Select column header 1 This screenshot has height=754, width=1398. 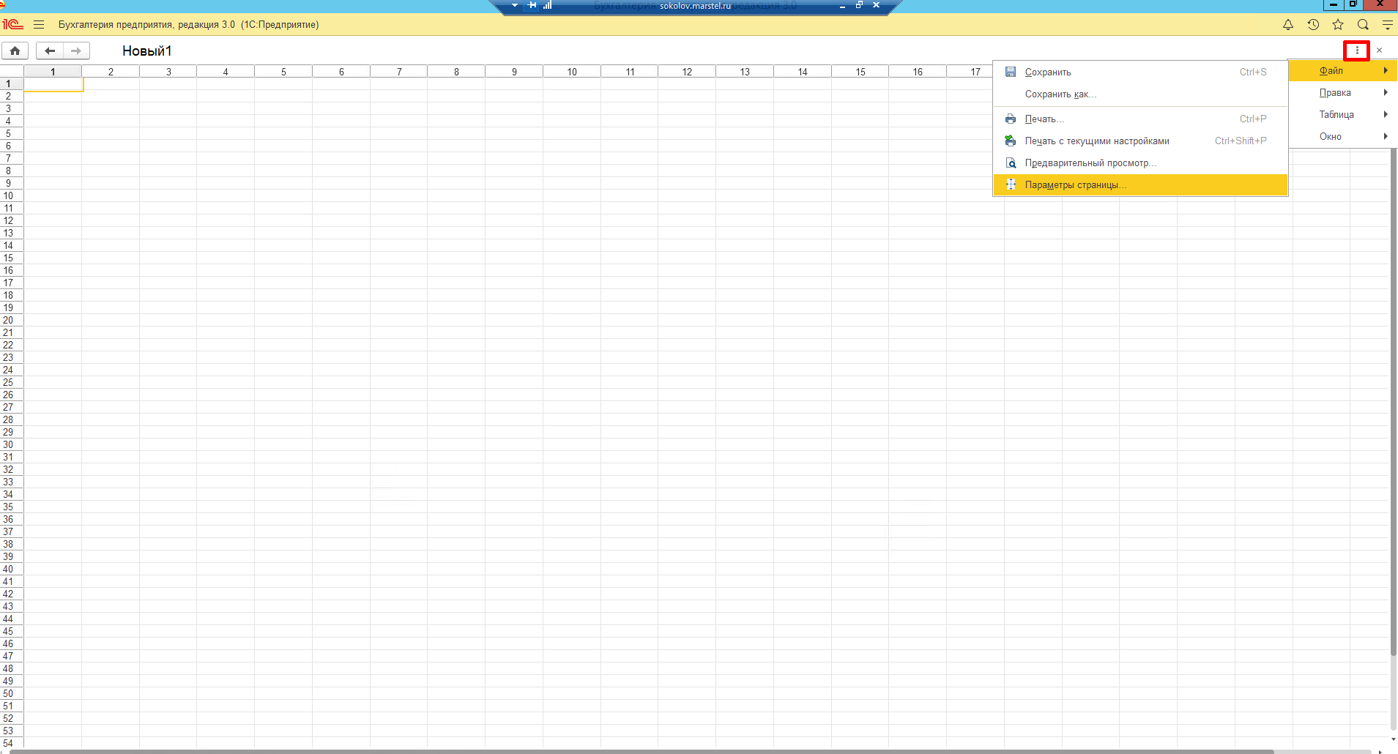tap(53, 72)
